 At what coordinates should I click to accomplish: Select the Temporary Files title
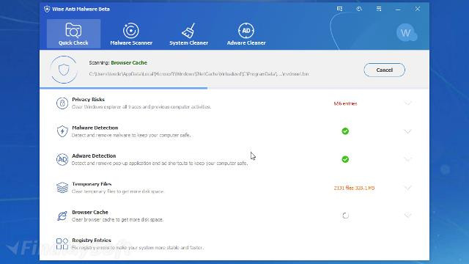point(92,184)
